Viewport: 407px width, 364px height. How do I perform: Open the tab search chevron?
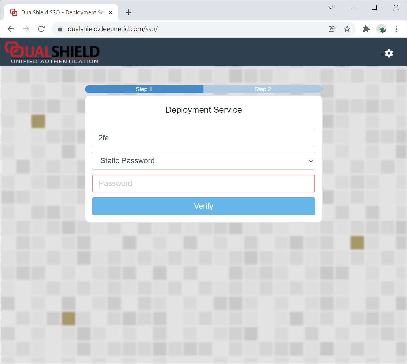[330, 7]
